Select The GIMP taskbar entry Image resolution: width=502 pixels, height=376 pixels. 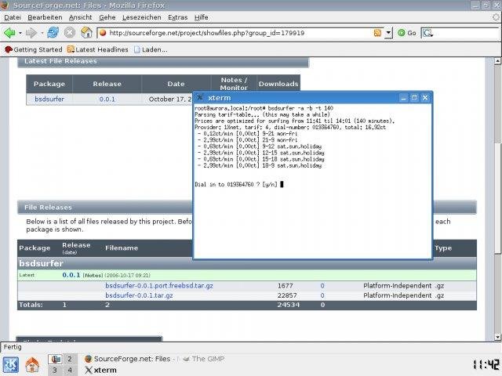pos(204,359)
